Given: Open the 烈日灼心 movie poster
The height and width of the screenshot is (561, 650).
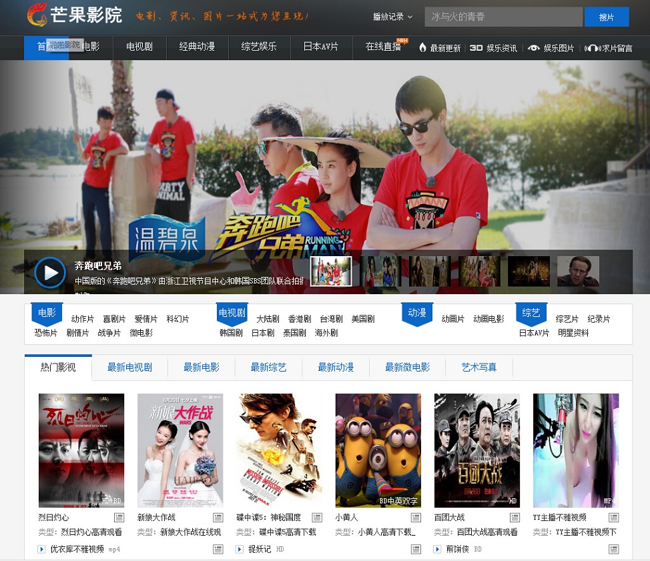Looking at the screenshot, I should (x=81, y=450).
